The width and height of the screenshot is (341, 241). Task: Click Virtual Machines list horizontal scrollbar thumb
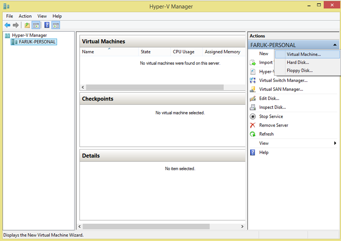[x=155, y=87]
